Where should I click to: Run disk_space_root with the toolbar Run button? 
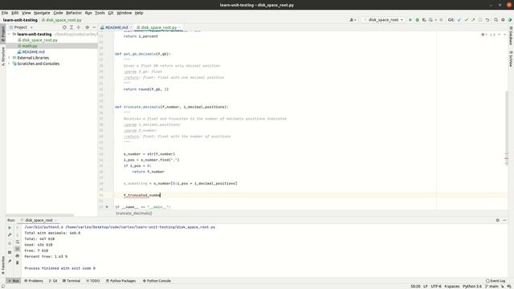coord(410,20)
